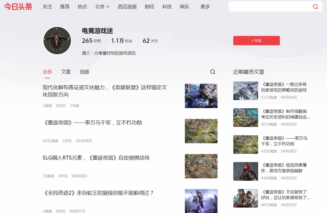Click 5079阅读 under 制作组翻阅 hot article
The image size is (327, 213).
pos(269,124)
